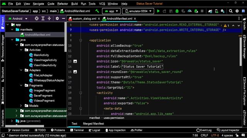Click the CRLF line separator in status bar

204,135
